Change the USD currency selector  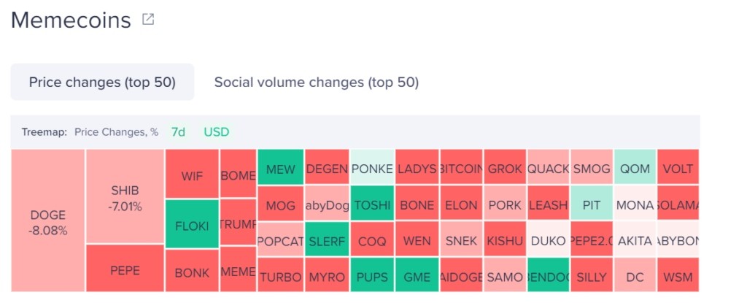point(216,132)
